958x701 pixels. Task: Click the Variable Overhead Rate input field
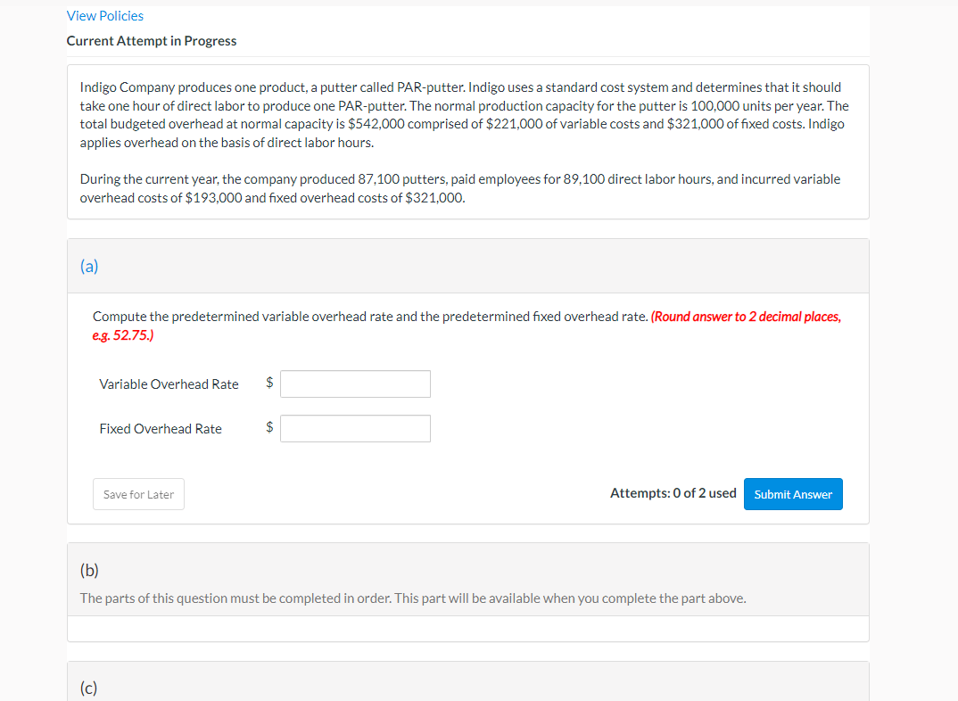354,383
